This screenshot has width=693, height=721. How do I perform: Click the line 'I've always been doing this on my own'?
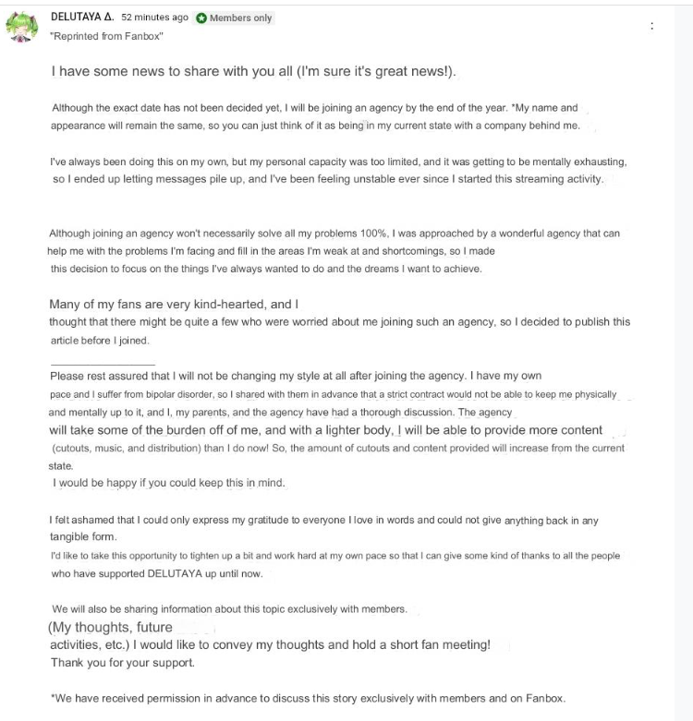(338, 162)
